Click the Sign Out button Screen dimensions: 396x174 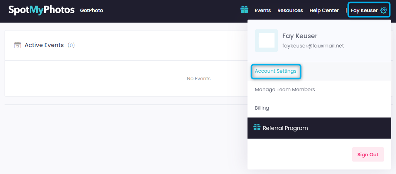click(368, 154)
